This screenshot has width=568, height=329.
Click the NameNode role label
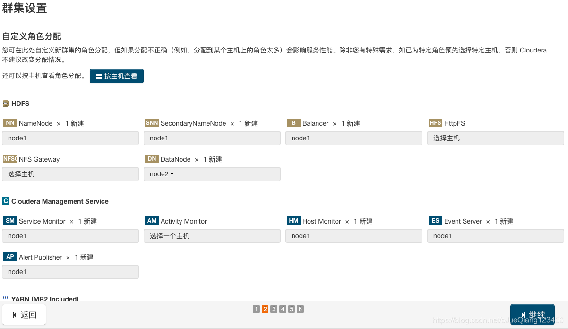click(36, 123)
